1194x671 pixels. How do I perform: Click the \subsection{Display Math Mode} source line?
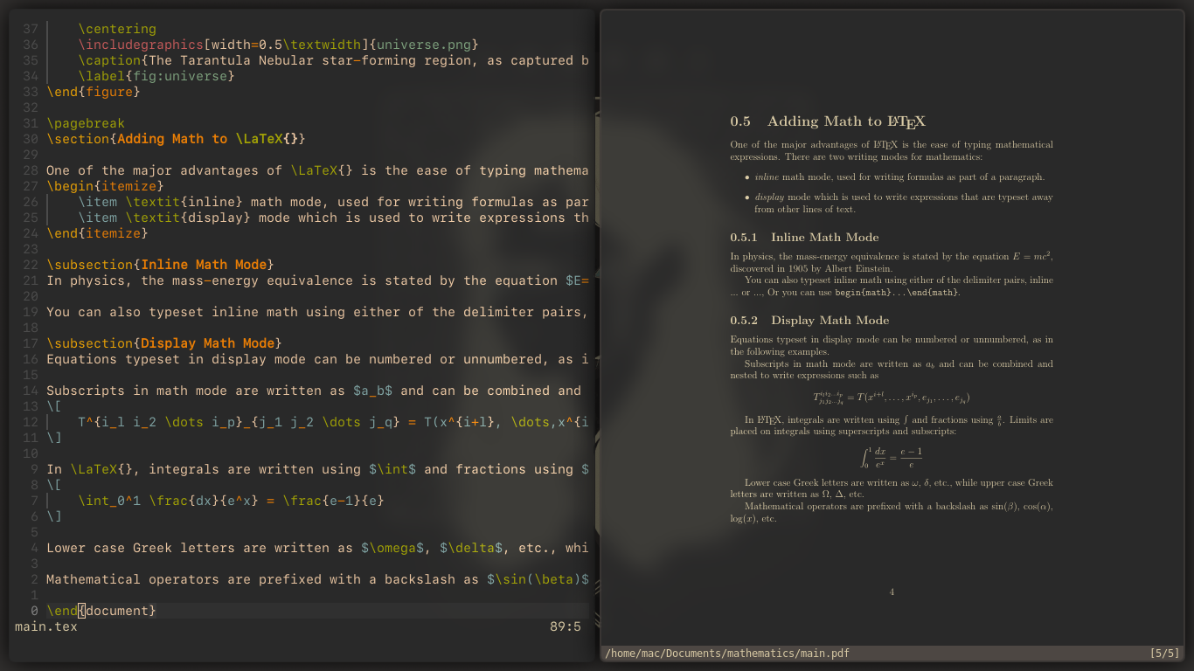[x=163, y=343]
